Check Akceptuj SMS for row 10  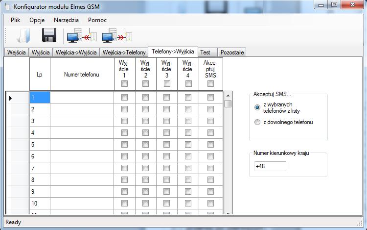210,203
